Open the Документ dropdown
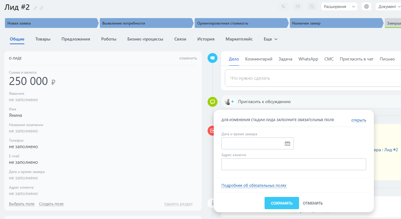 click(388, 6)
